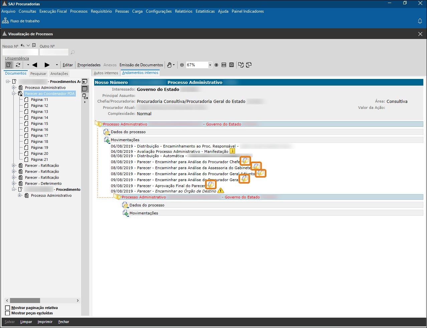Open the Litispendência link
This screenshot has width=427, height=328.
[17, 58]
